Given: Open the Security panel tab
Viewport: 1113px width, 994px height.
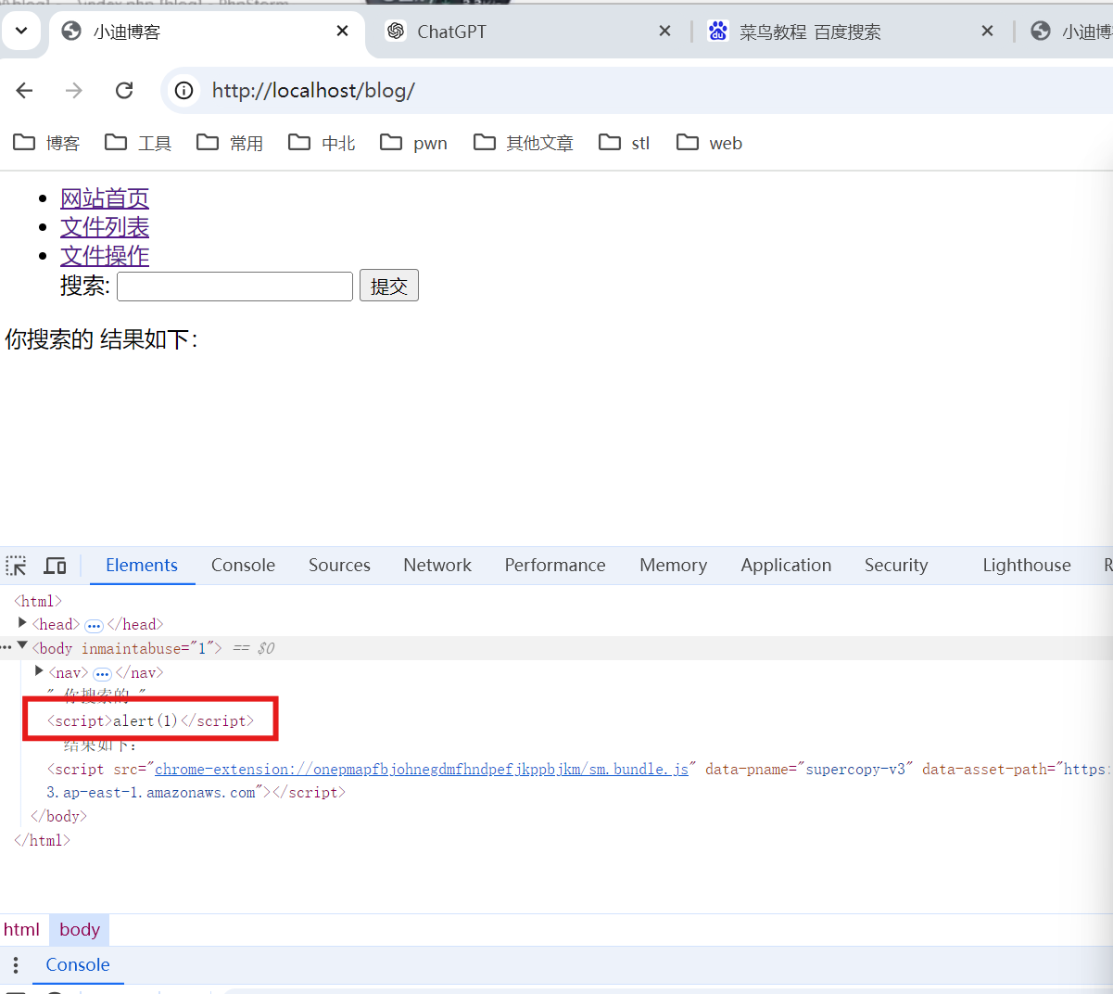Looking at the screenshot, I should [x=896, y=565].
